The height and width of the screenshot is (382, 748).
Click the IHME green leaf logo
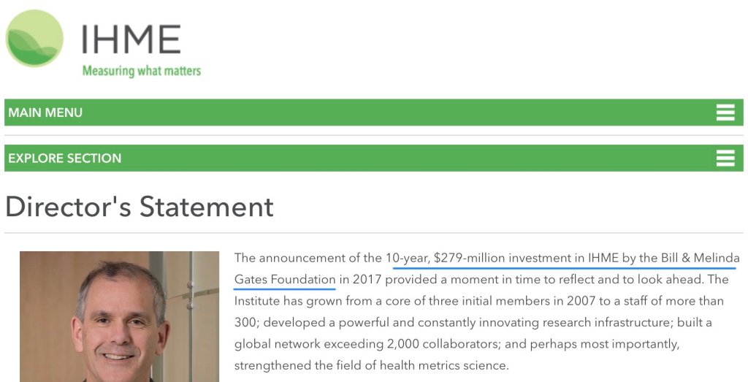pos(34,39)
